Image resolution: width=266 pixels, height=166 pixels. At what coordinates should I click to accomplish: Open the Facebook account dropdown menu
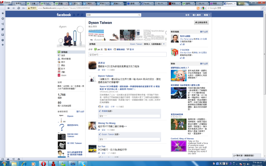207,15
